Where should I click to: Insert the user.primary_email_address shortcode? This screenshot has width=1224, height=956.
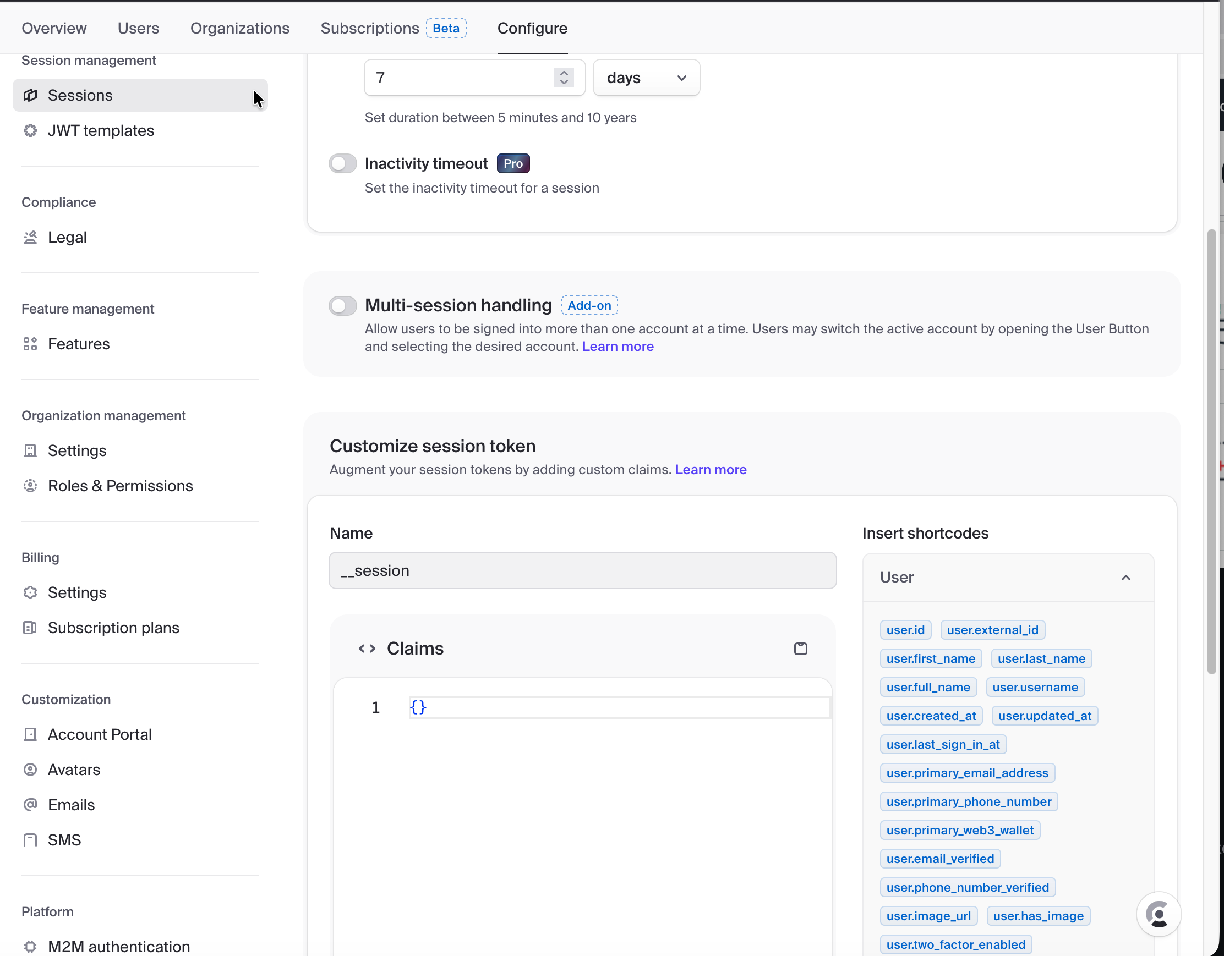(967, 773)
